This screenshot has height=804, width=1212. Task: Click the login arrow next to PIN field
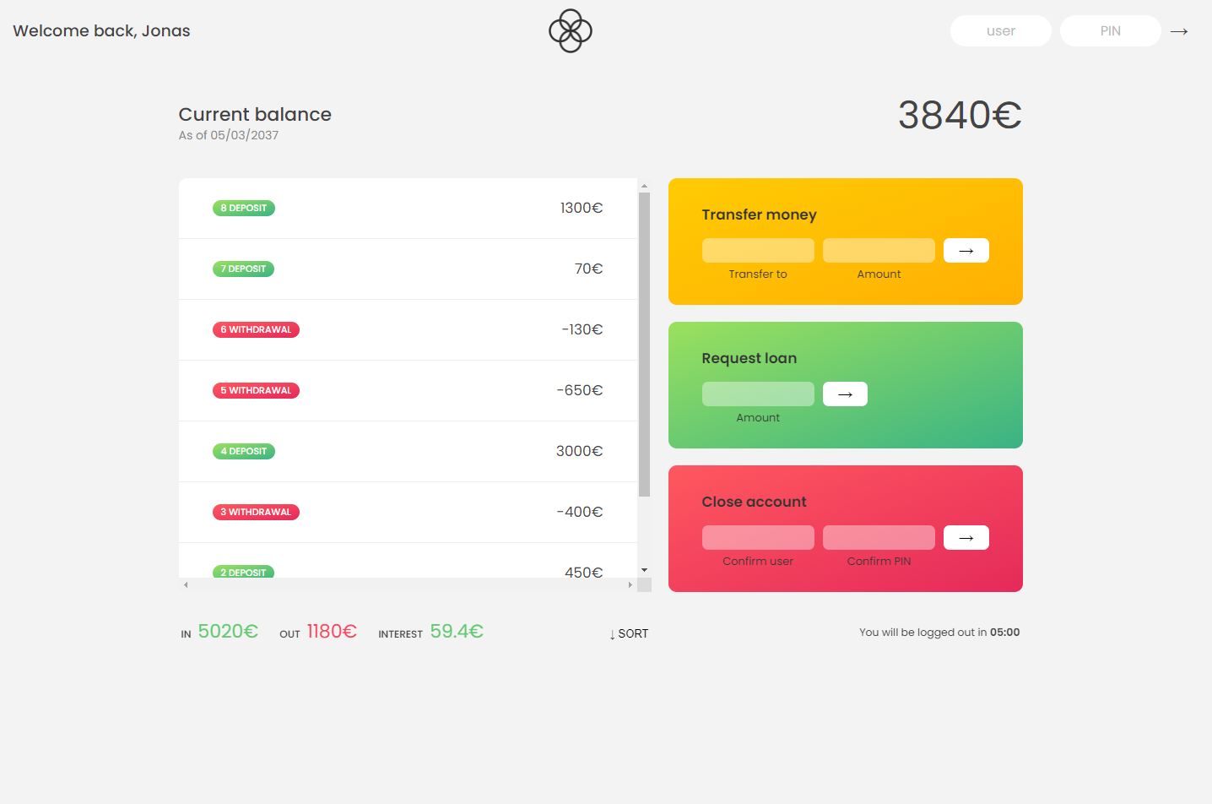click(1179, 31)
